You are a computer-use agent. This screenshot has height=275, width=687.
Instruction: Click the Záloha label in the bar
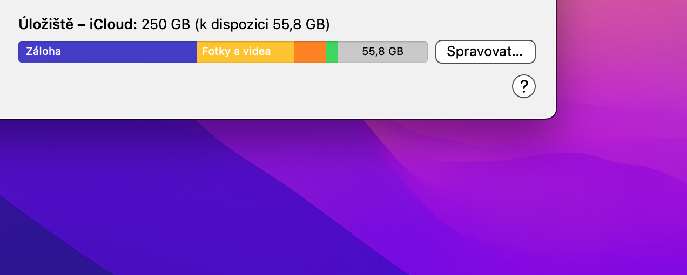point(43,52)
